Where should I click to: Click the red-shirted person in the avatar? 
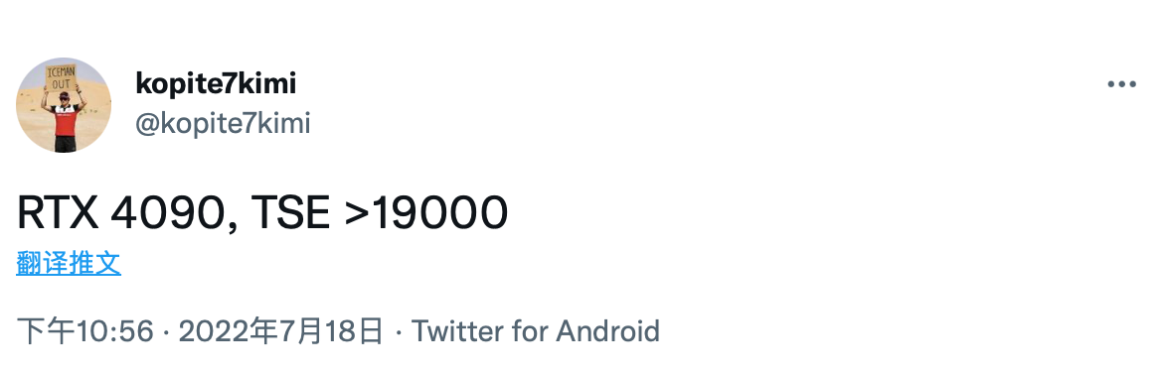[x=65, y=119]
